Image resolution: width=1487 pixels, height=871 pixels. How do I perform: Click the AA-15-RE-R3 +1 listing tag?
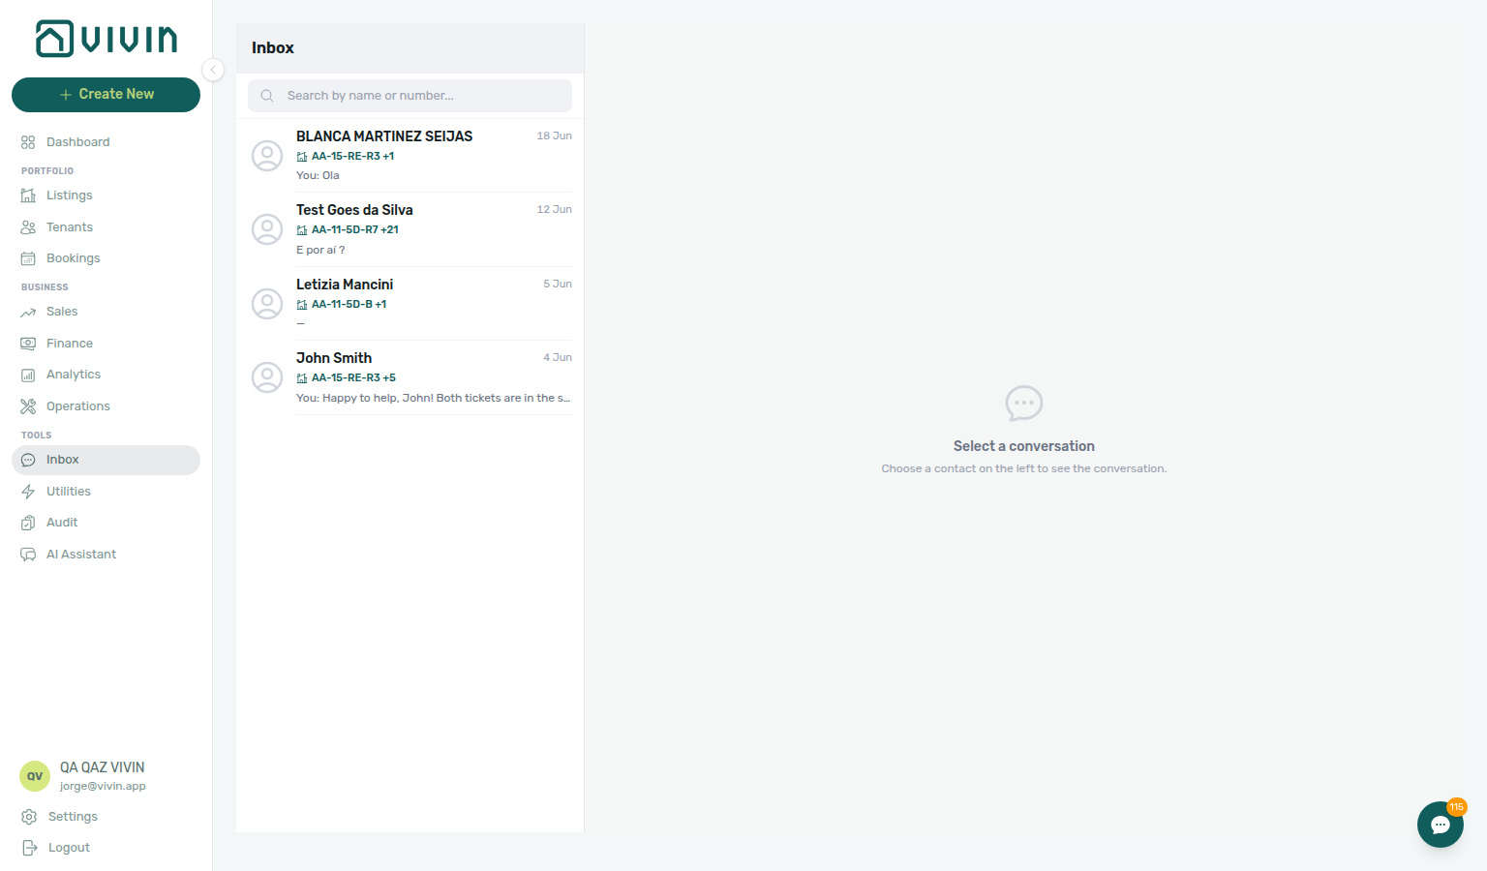pyautogui.click(x=345, y=156)
